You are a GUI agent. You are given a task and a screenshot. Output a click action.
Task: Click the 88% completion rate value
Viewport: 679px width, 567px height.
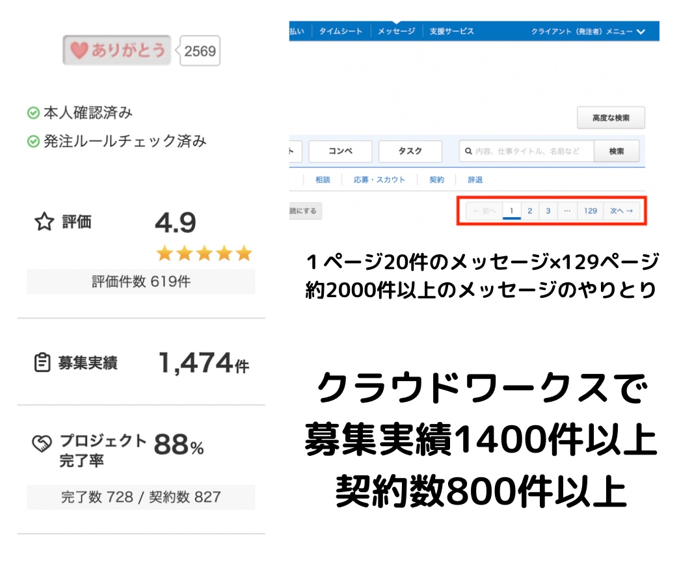pos(178,445)
